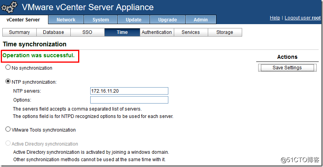Select NTP synchronization radio button
This screenshot has height=167, width=323.
click(8, 81)
